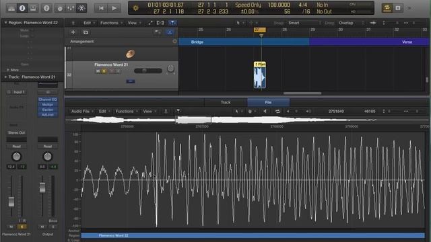
Task: Select the Bridge arrangement marker
Action: click(244, 42)
